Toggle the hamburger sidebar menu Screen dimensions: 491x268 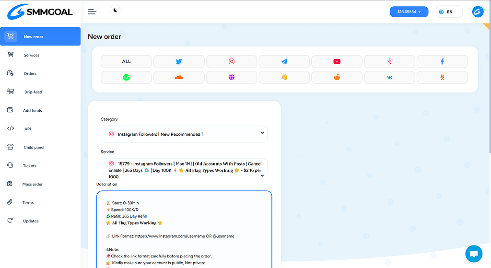click(92, 12)
